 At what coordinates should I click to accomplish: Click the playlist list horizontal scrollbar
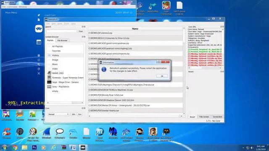point(65,103)
